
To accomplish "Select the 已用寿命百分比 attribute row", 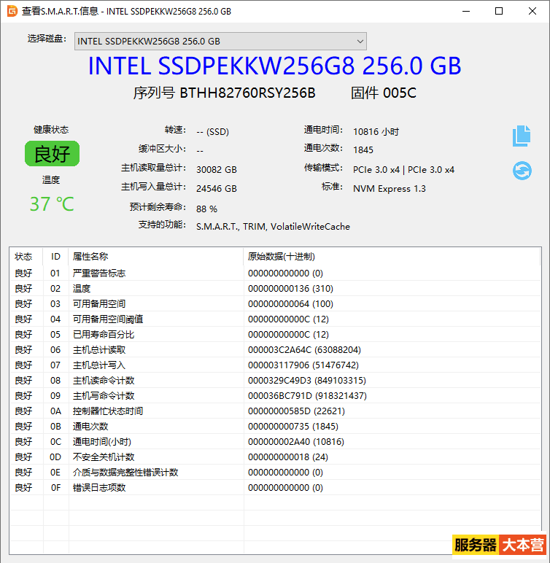I will coord(104,334).
